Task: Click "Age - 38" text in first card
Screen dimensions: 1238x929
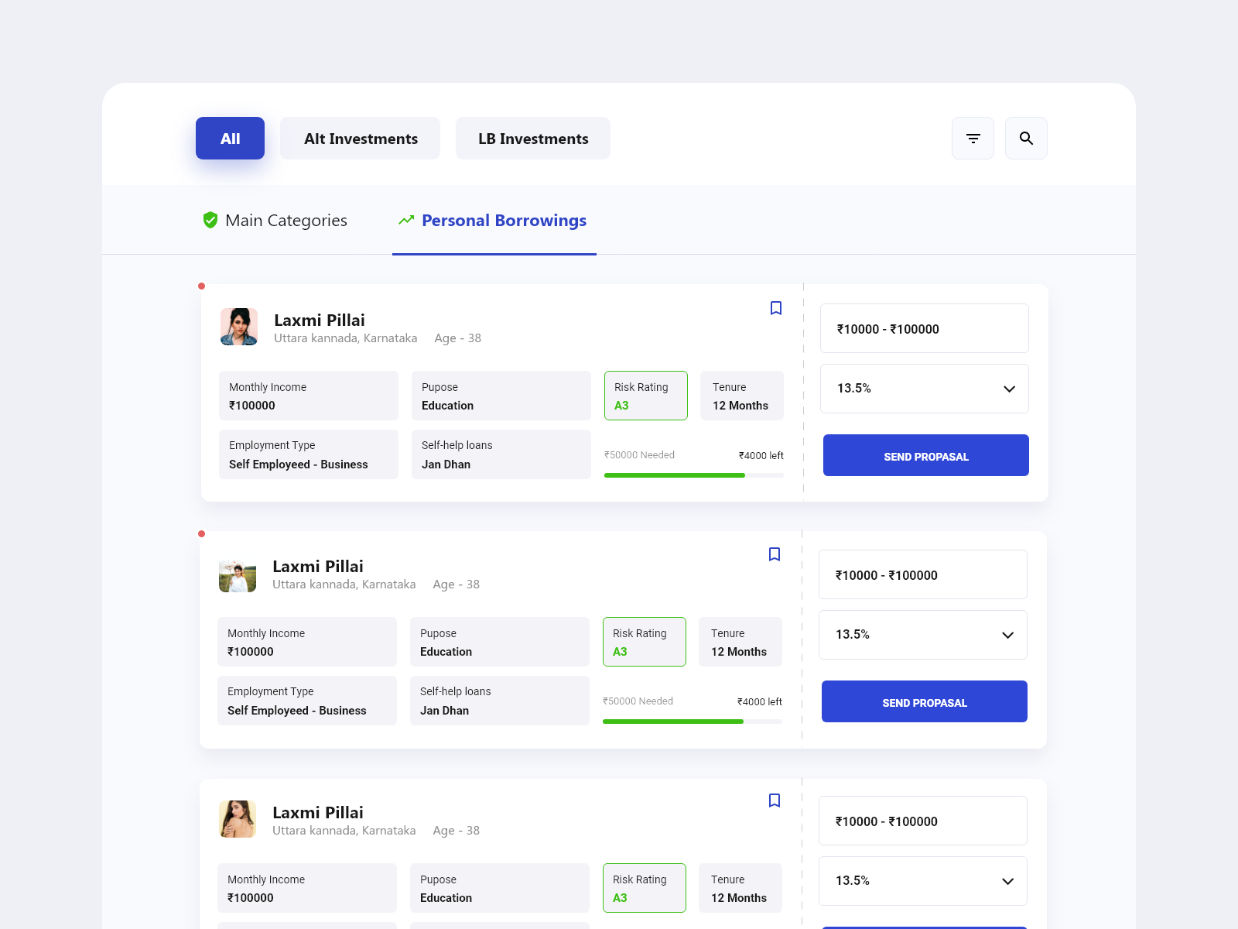Action: click(458, 338)
